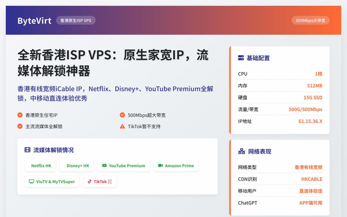Toggle the 500Mbps超大带宽 checkmark
The height and width of the screenshot is (217, 347).
tap(123, 115)
